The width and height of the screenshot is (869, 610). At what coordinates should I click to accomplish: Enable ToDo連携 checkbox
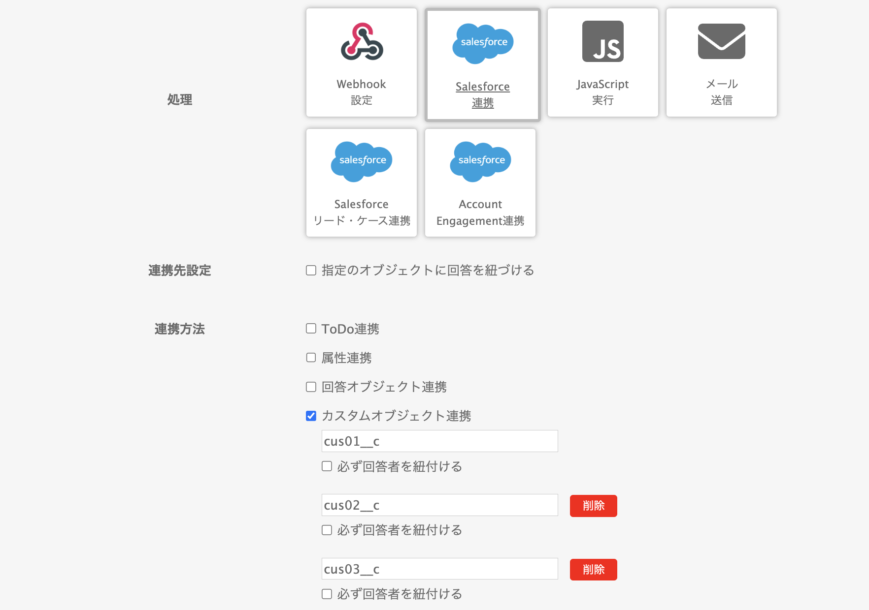311,329
